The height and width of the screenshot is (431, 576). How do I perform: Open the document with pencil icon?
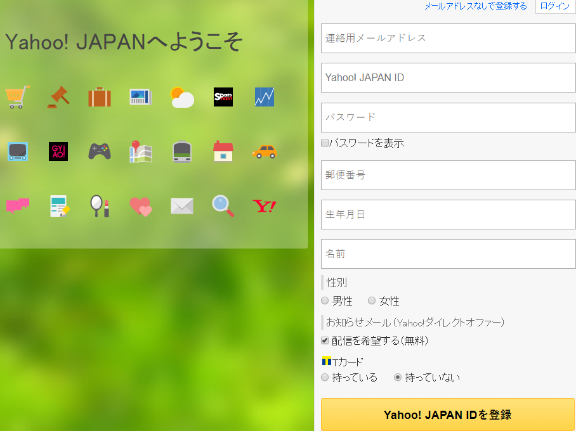[x=60, y=206]
